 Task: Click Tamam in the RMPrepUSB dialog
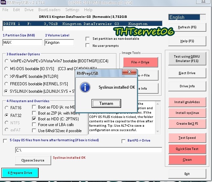tap(106, 103)
